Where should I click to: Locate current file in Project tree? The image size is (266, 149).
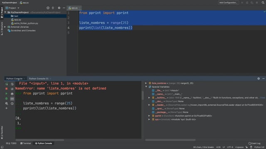click(x=48, y=8)
